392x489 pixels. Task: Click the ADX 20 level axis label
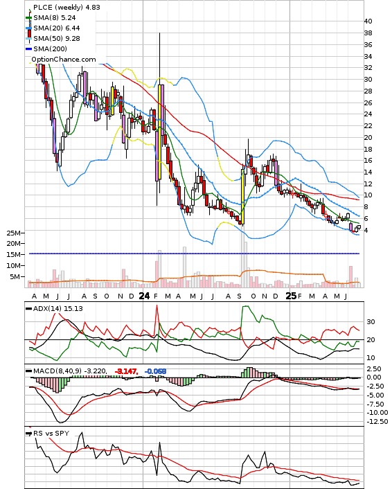coord(371,340)
